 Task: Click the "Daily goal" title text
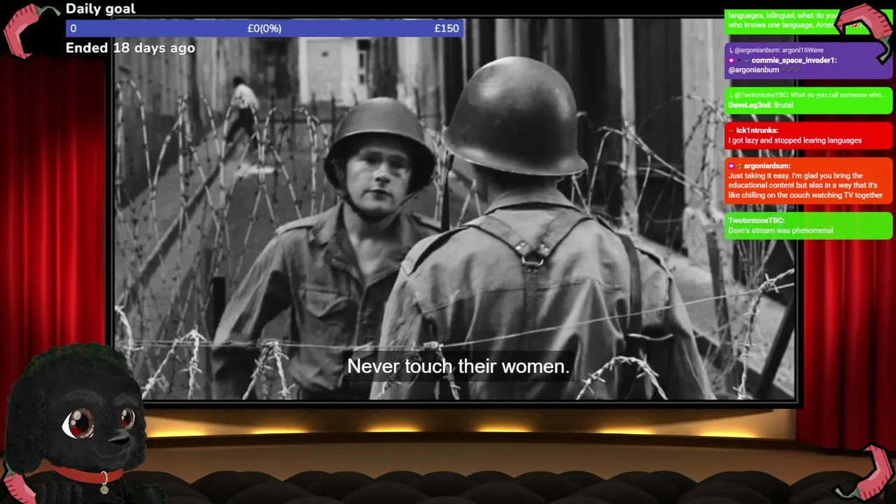(101, 9)
